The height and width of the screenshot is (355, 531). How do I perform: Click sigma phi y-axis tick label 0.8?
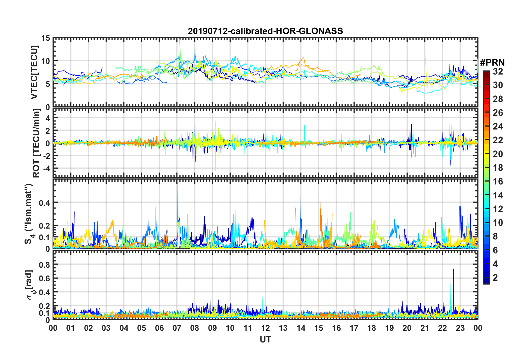[44, 264]
